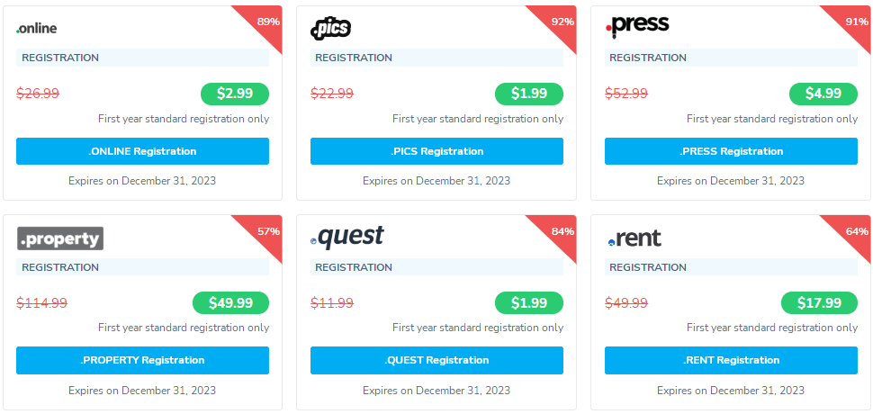873x414 pixels.
Task: Start .RENT Registration
Action: pos(731,360)
